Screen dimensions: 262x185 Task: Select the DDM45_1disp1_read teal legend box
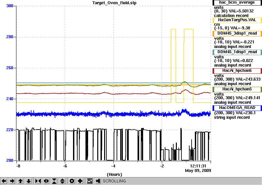[x=237, y=52]
